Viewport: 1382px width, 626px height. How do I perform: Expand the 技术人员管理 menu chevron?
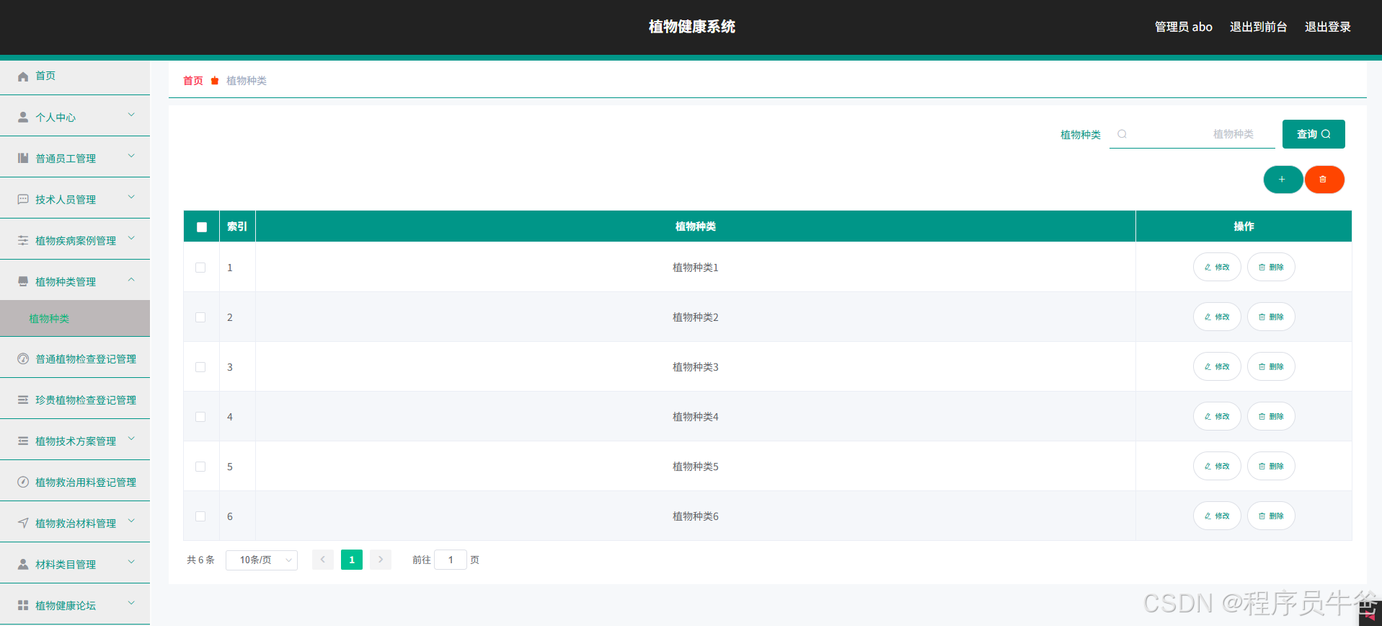131,197
